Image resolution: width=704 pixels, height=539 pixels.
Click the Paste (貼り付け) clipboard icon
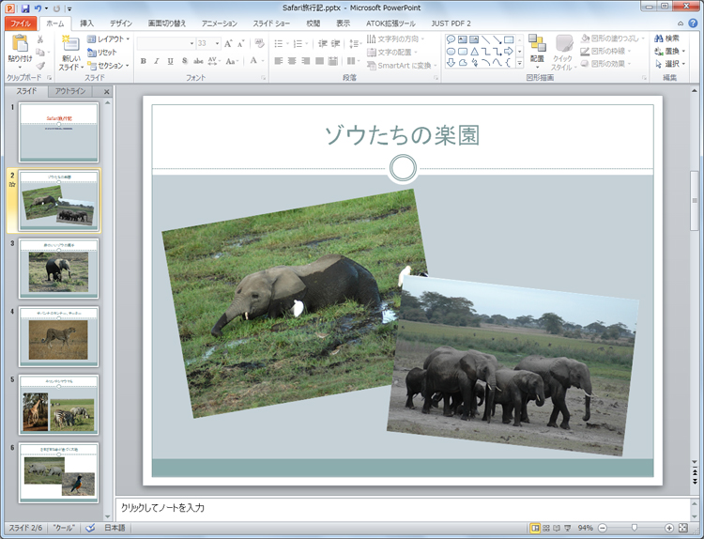20,44
